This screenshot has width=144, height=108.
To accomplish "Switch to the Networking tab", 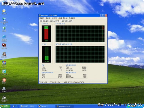I will pos(64,21).
